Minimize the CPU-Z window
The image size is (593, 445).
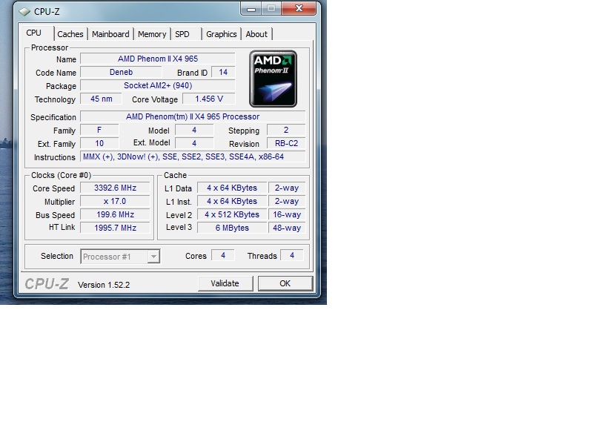[x=251, y=8]
